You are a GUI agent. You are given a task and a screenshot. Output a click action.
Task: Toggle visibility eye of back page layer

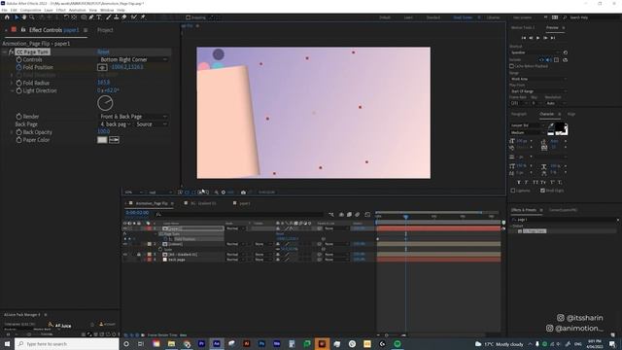(x=125, y=260)
